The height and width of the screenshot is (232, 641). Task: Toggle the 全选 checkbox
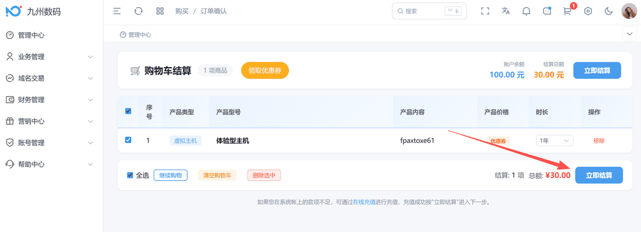tap(131, 175)
